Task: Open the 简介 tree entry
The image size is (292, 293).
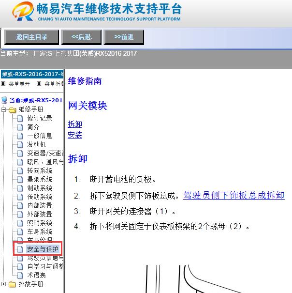Action: pyautogui.click(x=33, y=127)
